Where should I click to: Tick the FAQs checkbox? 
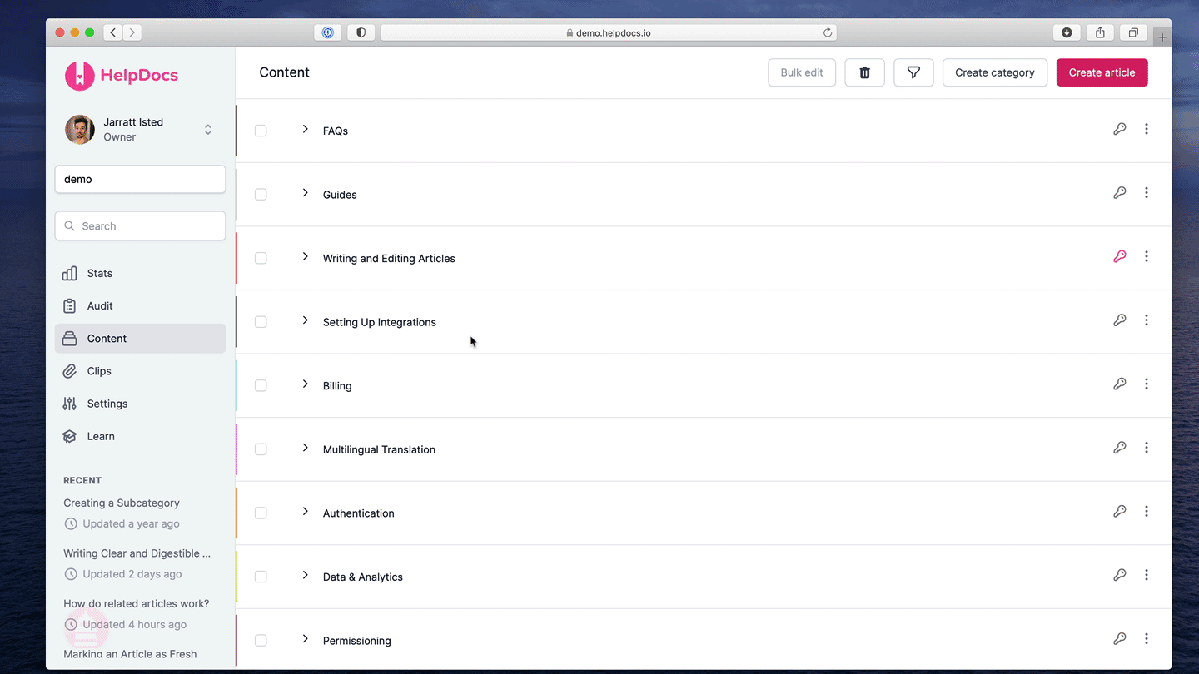[261, 131]
